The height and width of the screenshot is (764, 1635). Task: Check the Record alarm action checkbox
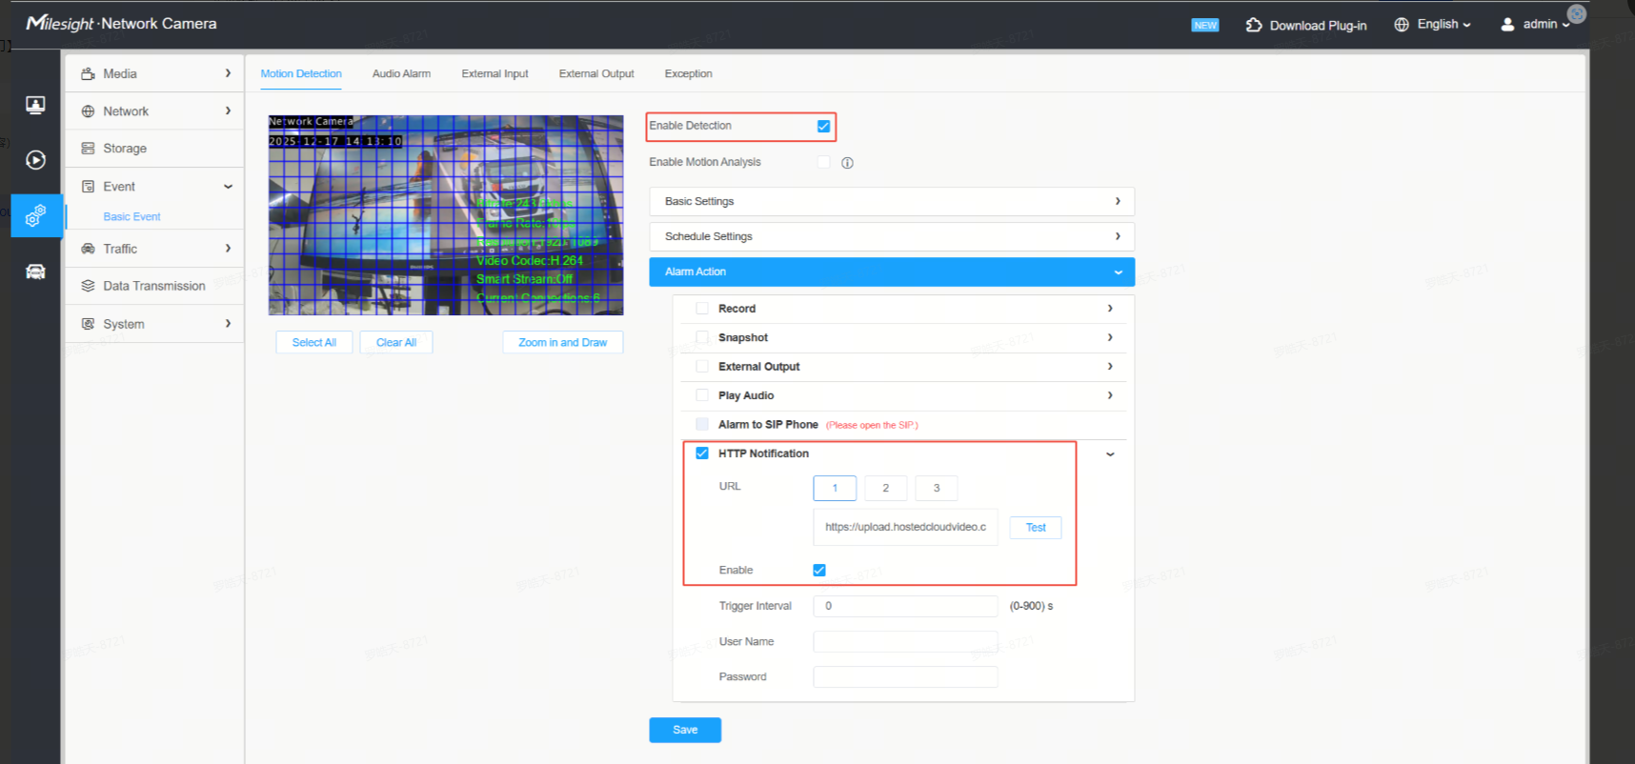pyautogui.click(x=702, y=309)
